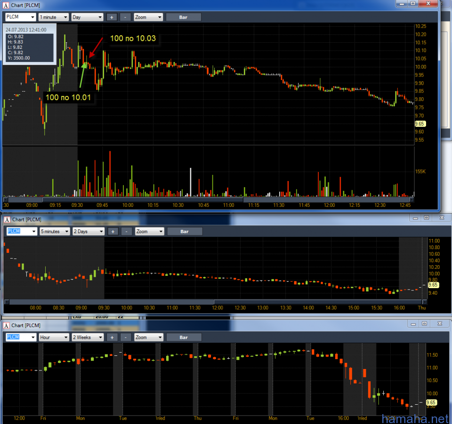This screenshot has height=424, width=452.
Task: Click the plus button in the 5 minutes chart
Action: (113, 231)
